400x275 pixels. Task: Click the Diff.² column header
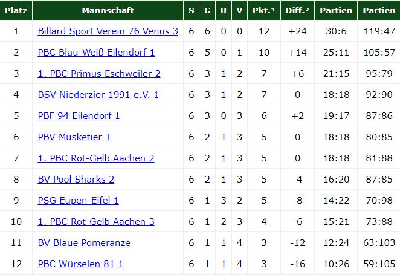(298, 10)
